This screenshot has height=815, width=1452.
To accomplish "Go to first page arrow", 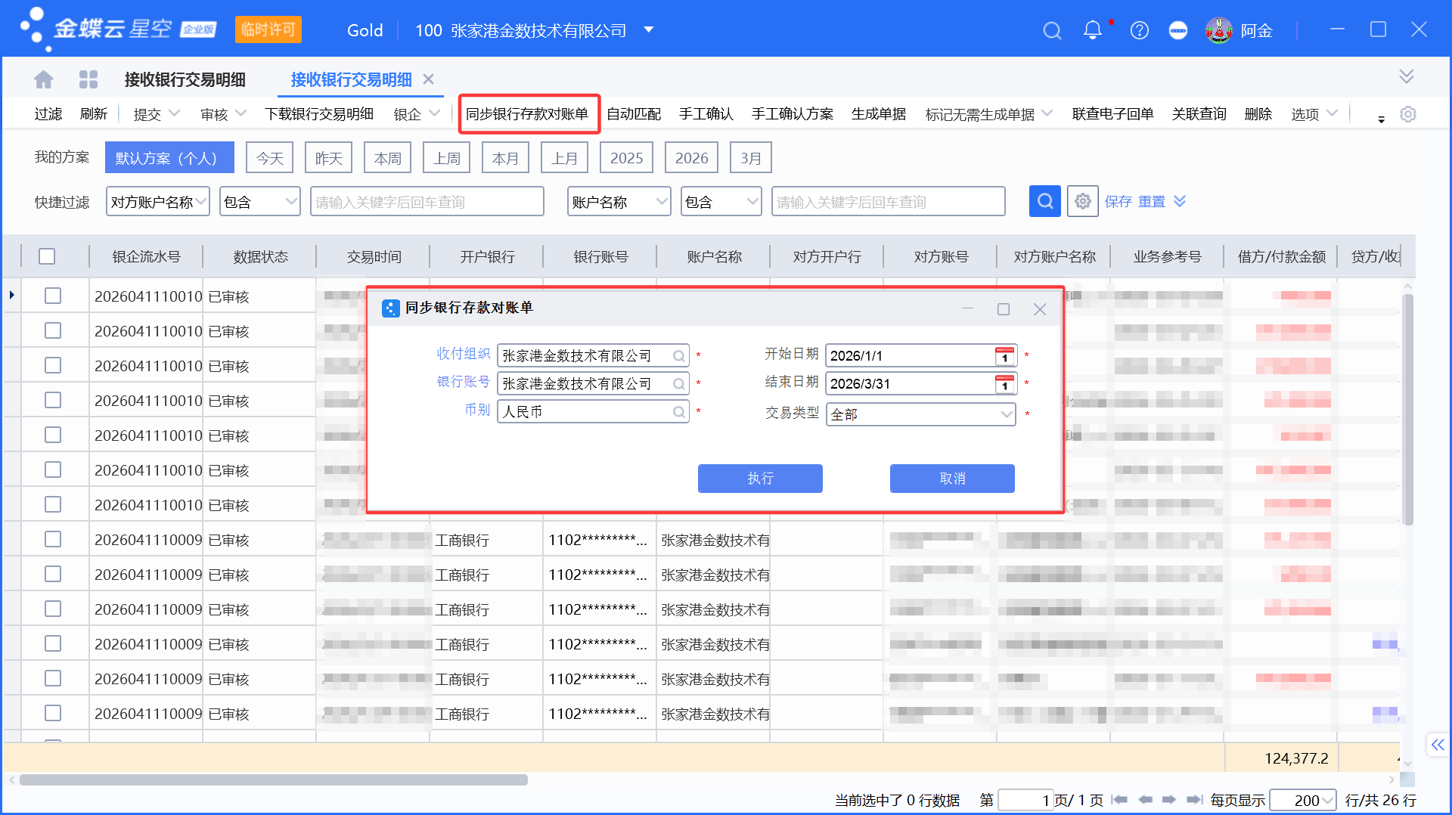I will (1120, 800).
